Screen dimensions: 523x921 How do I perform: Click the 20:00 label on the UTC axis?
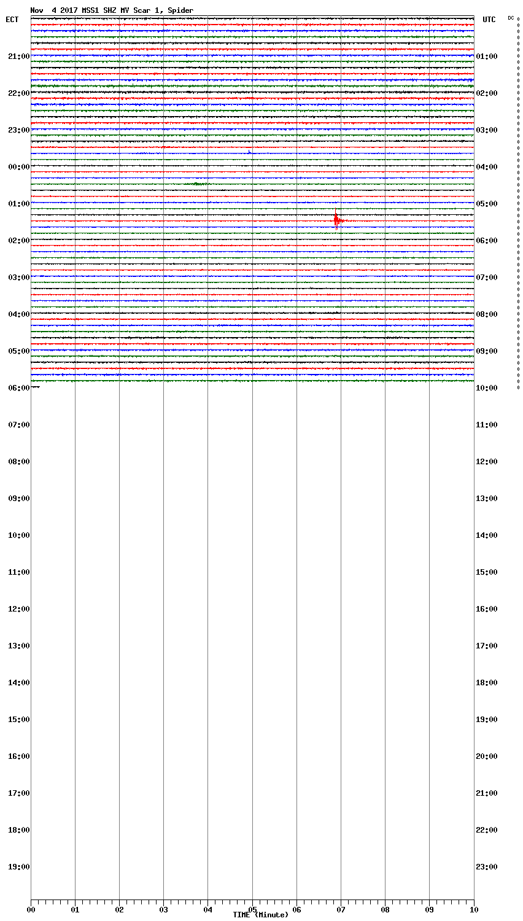pyautogui.click(x=487, y=756)
